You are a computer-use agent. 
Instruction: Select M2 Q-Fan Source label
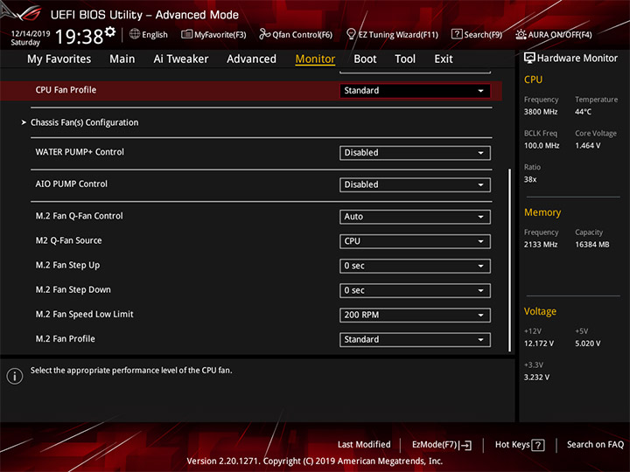(69, 240)
